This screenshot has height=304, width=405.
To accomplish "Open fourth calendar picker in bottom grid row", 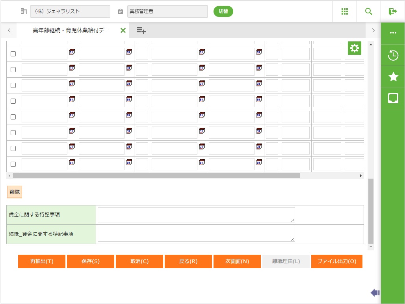I will point(259,162).
